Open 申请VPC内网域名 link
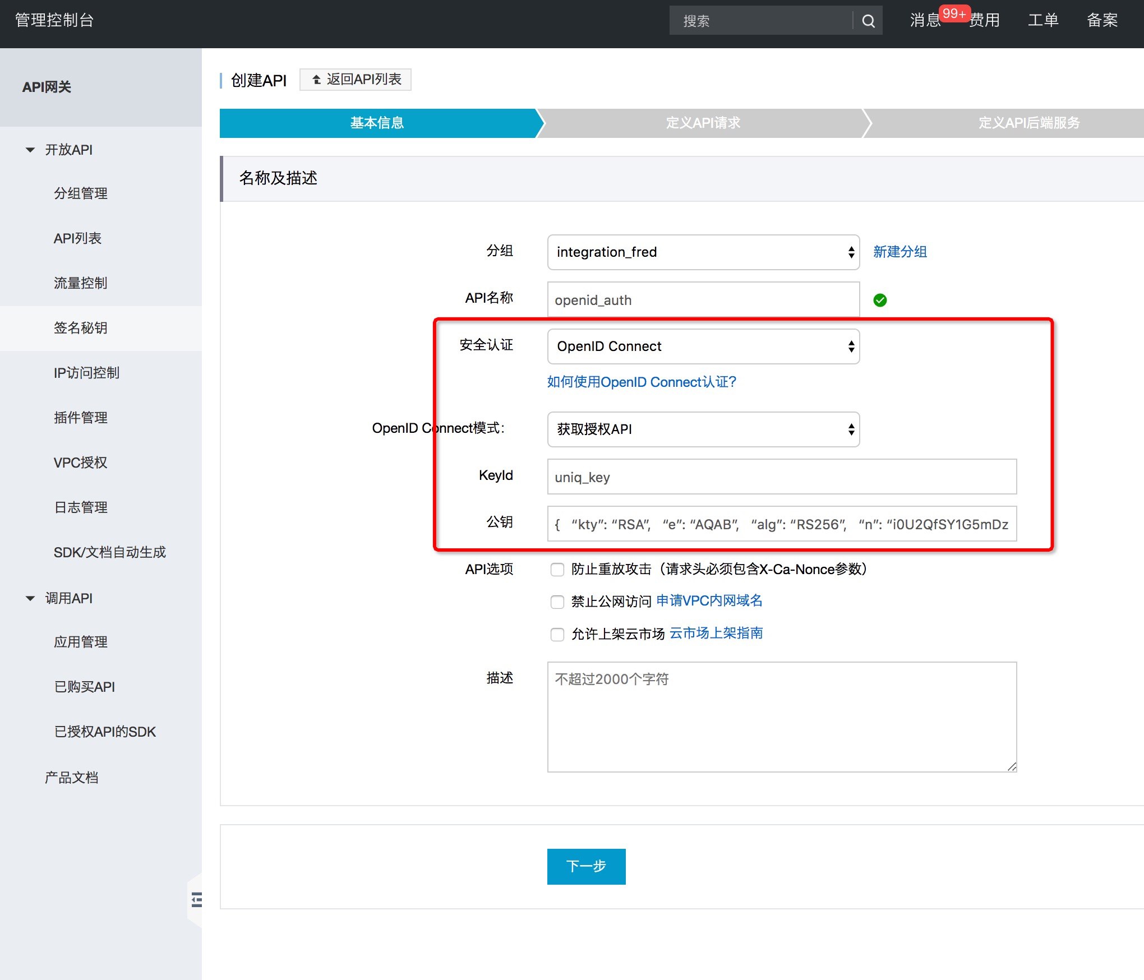Screen dimensions: 1144x980 click(709, 600)
